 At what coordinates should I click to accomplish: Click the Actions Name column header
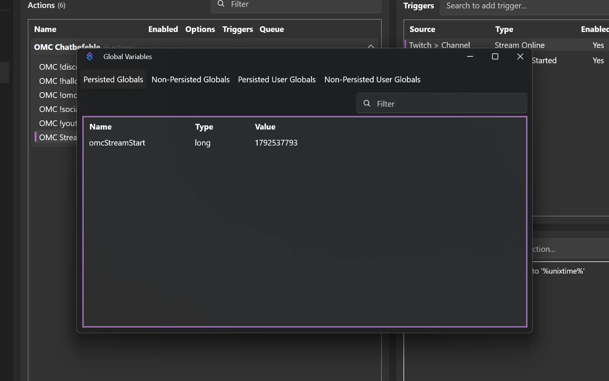pyautogui.click(x=45, y=29)
